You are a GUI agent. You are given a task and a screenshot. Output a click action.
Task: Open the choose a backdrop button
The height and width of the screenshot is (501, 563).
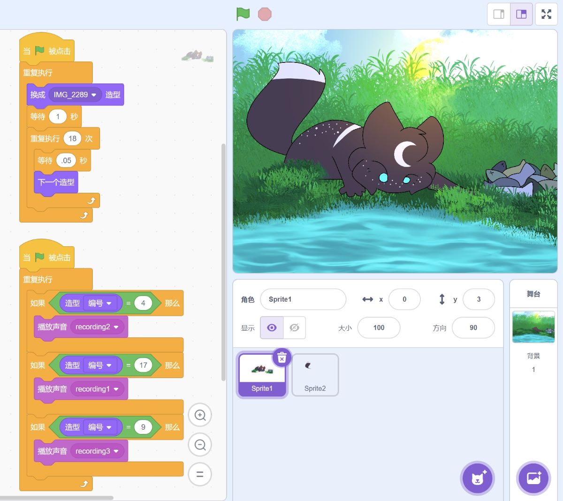pos(533,478)
